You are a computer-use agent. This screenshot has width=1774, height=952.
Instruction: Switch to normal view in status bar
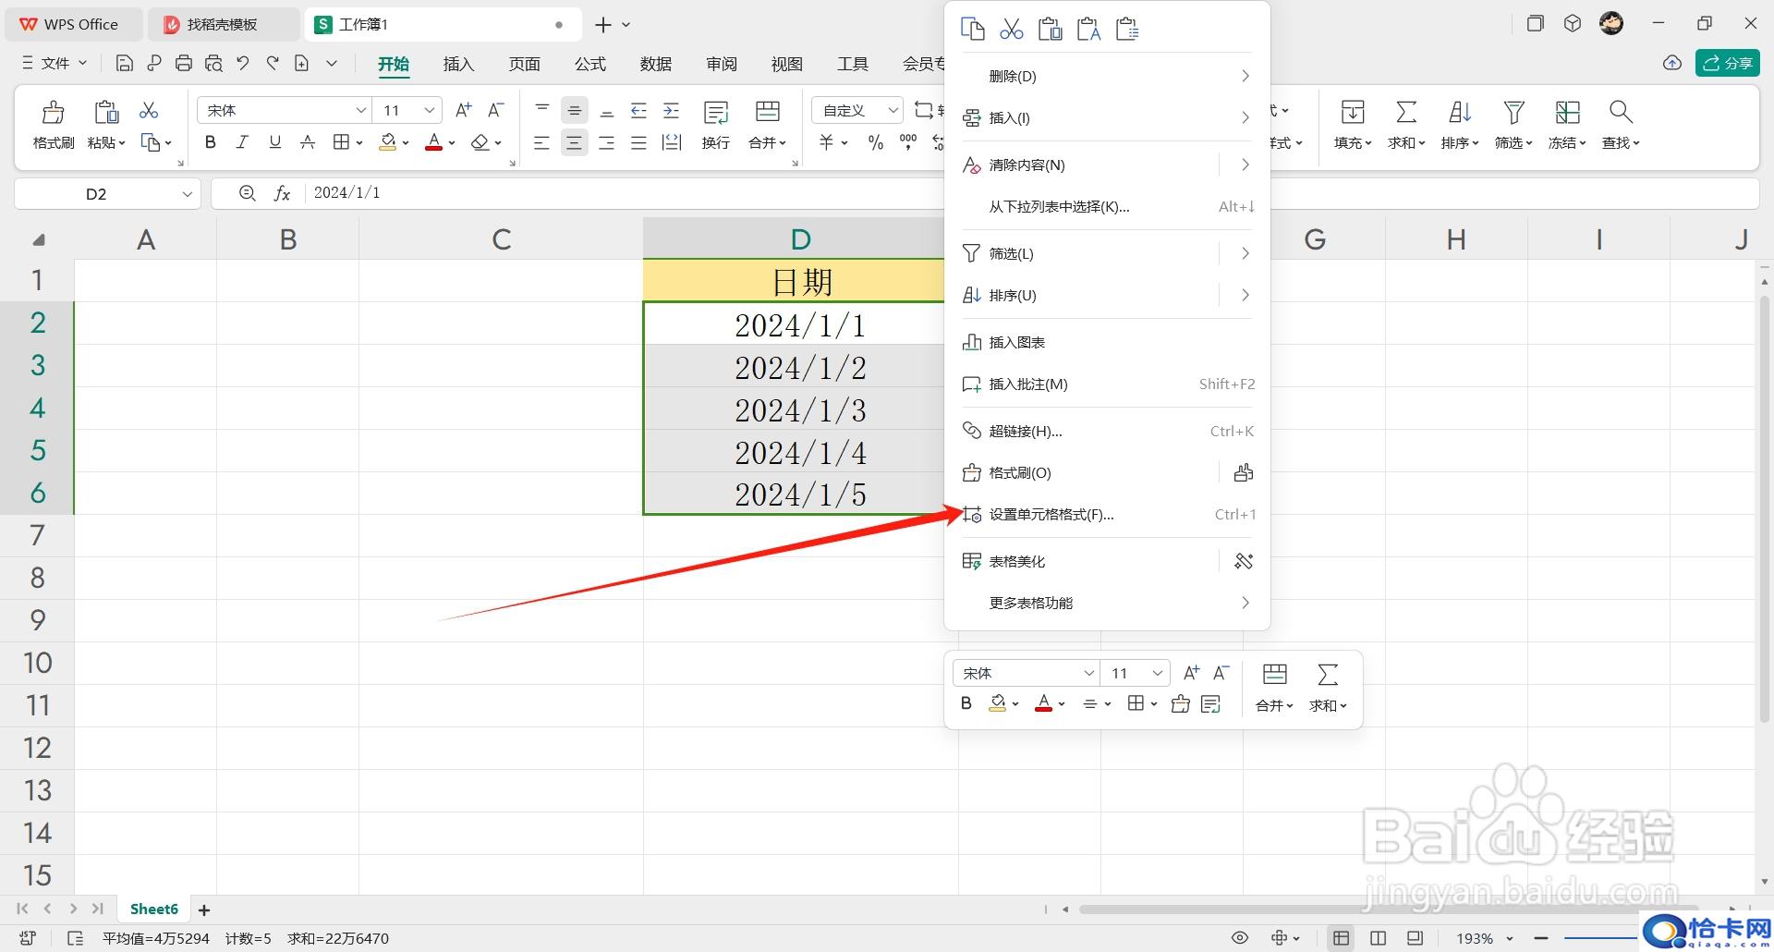(x=1341, y=938)
